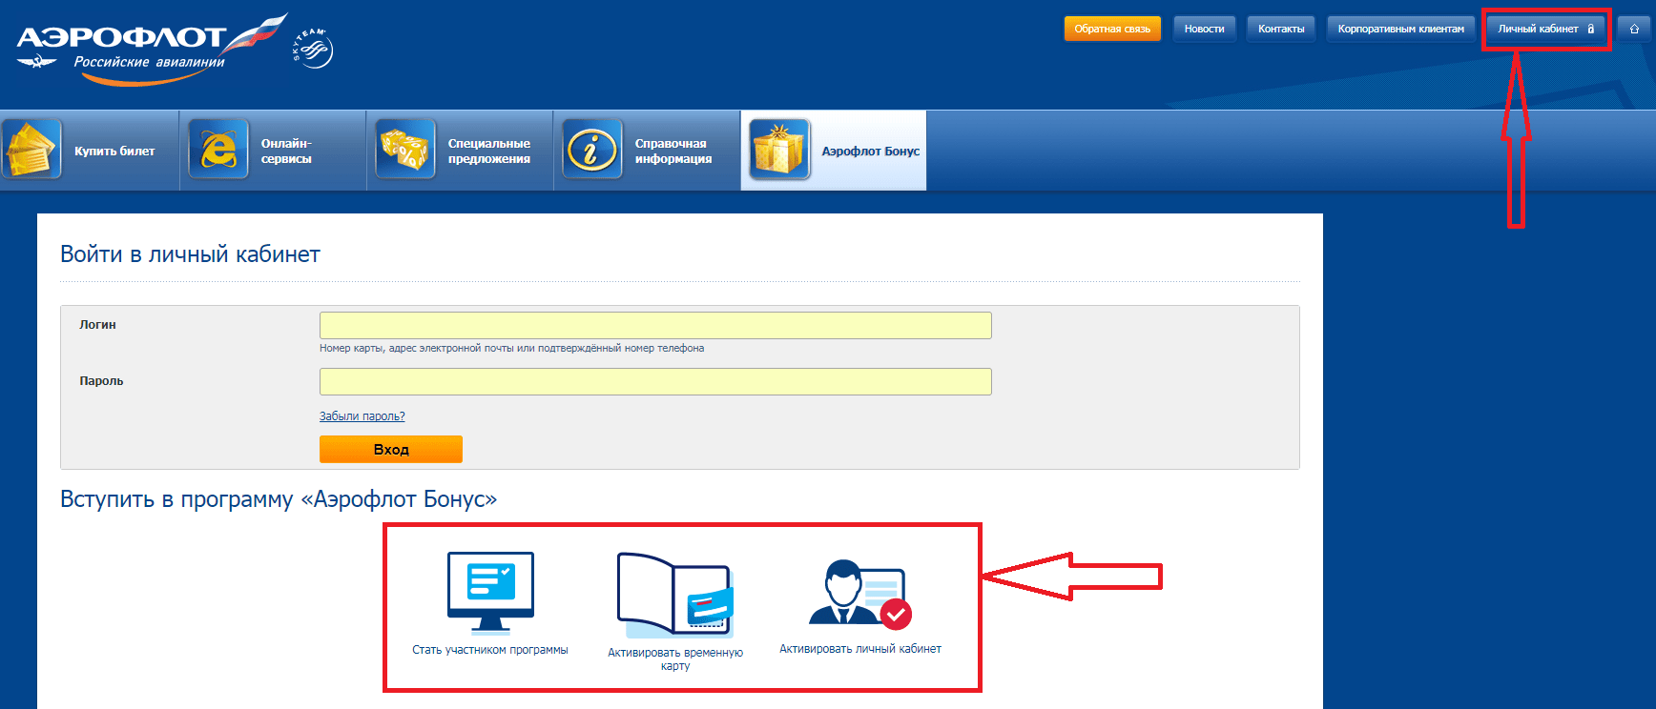The height and width of the screenshot is (709, 1656).
Task: Click the information 'i' icon
Action: point(592,150)
